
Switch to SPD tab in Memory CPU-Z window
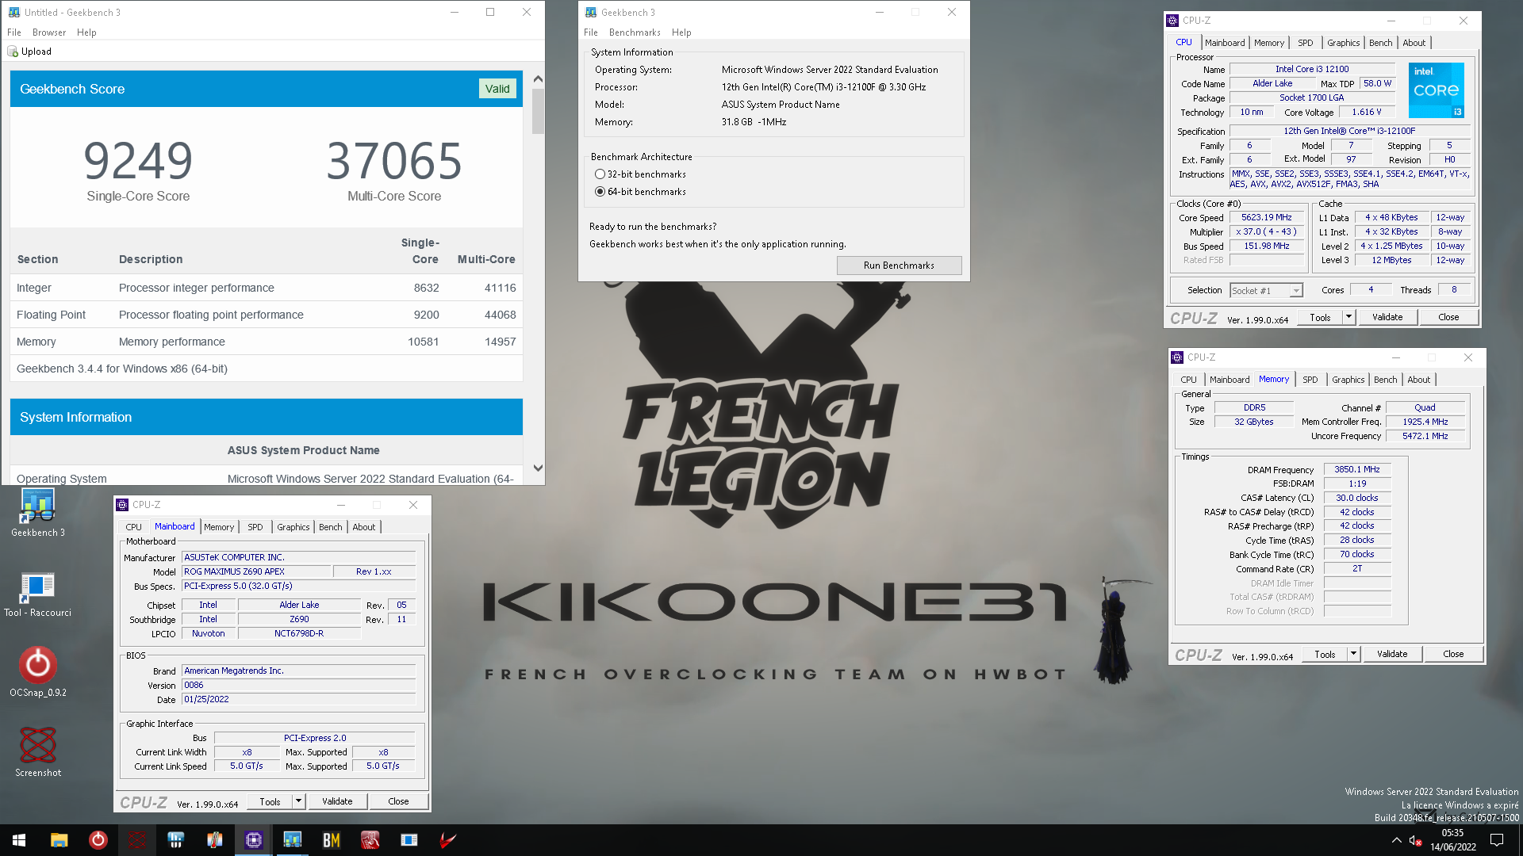(x=1310, y=380)
